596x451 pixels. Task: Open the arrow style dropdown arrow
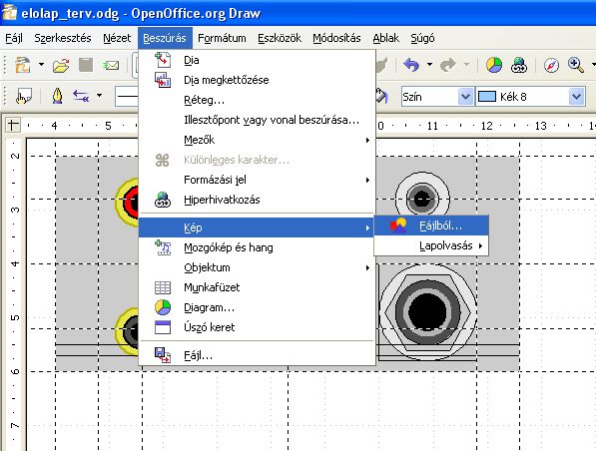pos(99,96)
